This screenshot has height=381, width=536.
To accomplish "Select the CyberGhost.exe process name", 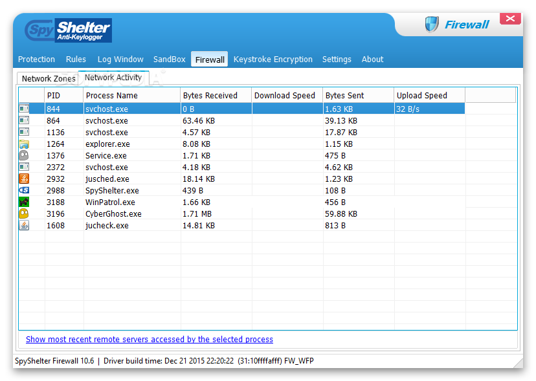I will (113, 213).
